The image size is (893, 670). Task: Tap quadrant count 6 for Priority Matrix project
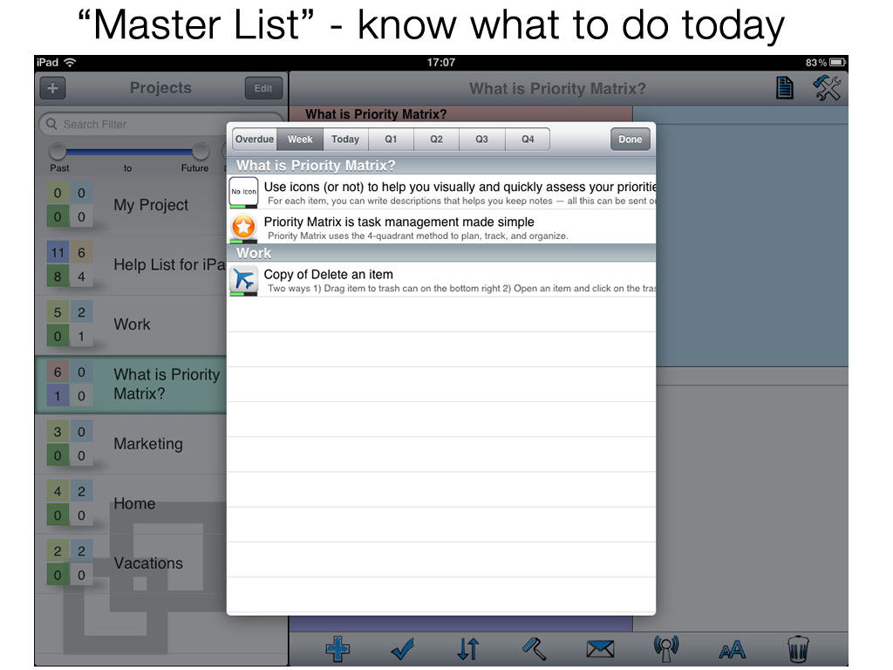click(58, 372)
